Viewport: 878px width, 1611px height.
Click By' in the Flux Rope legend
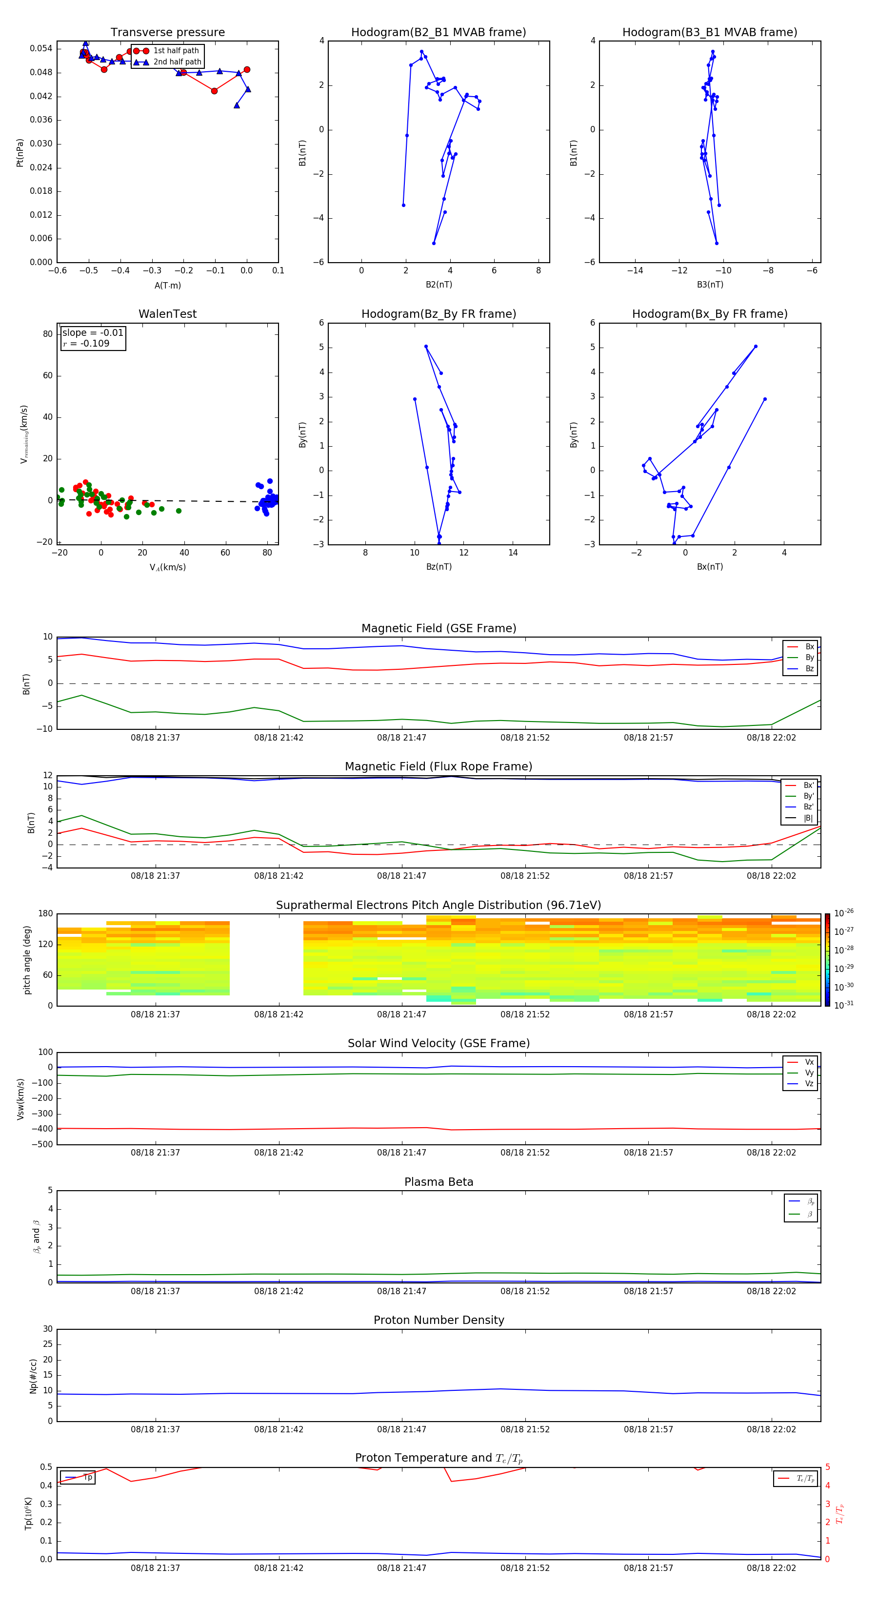(799, 796)
